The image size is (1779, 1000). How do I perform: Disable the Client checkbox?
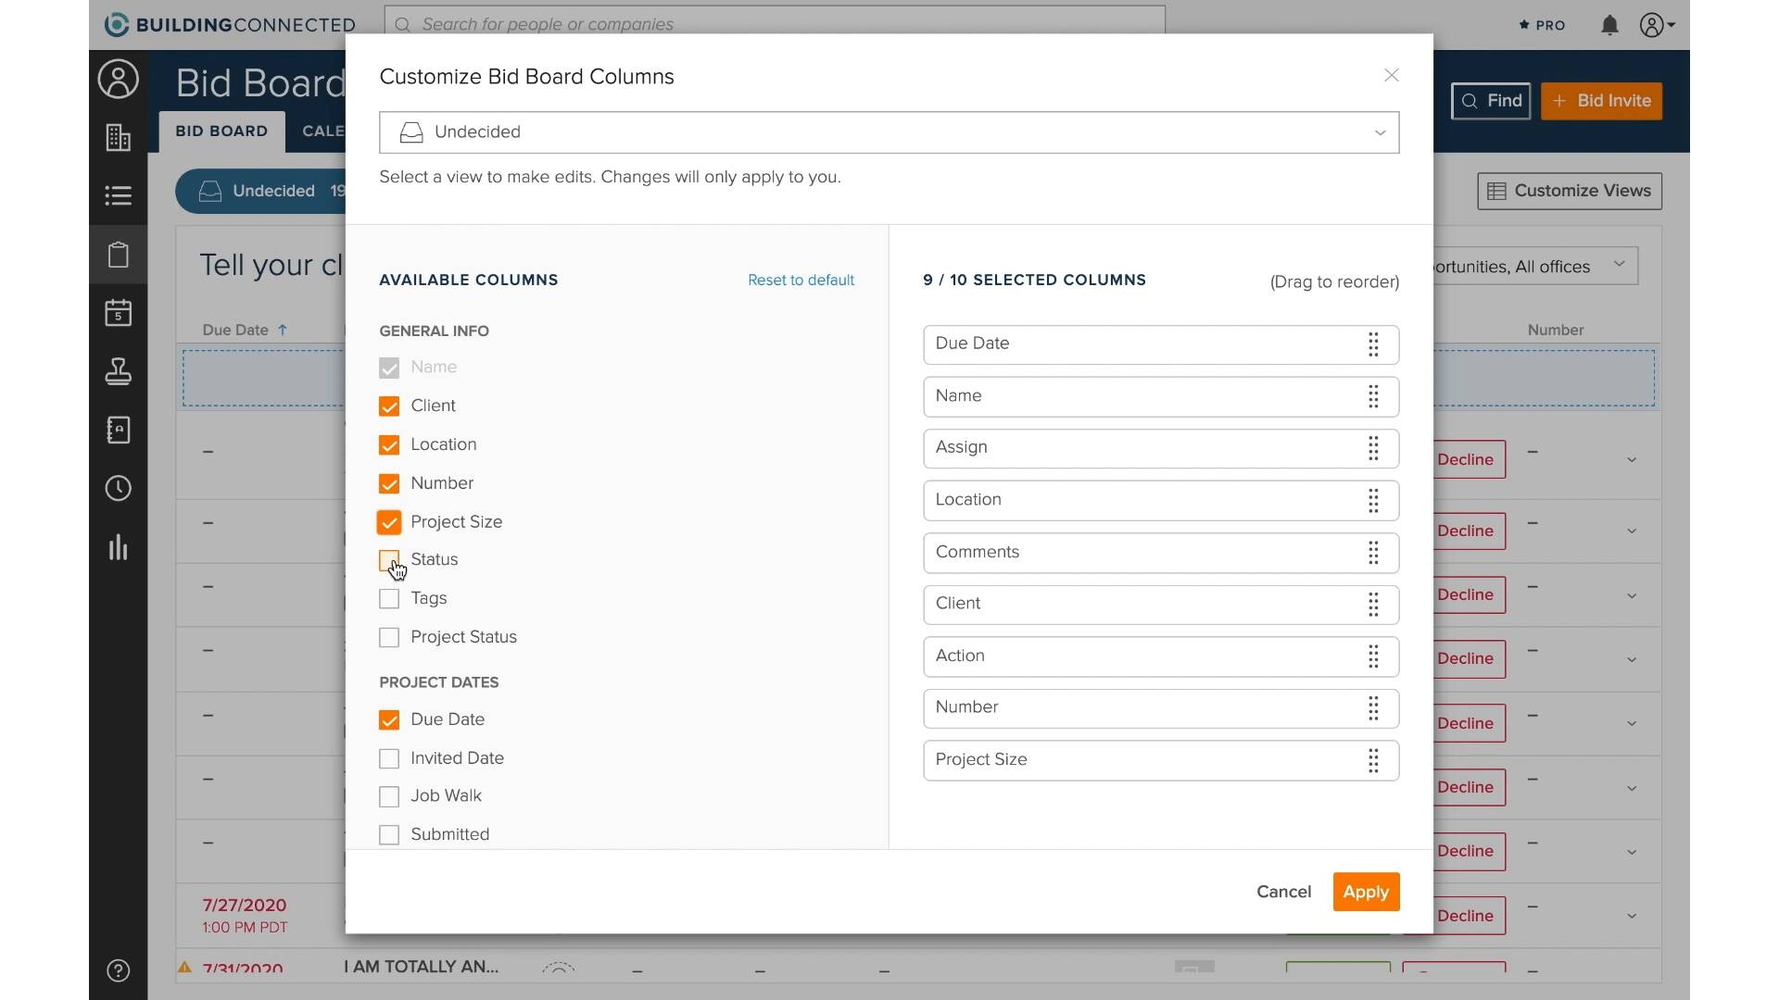click(x=388, y=406)
